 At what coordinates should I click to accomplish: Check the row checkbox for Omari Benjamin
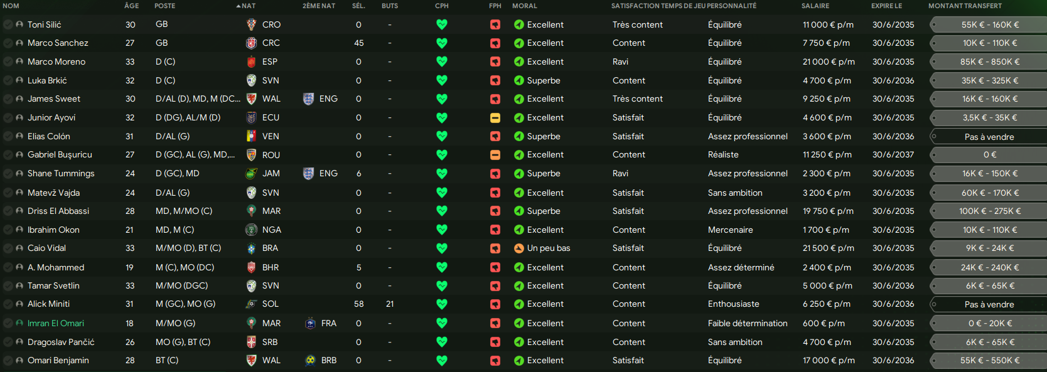coord(8,360)
